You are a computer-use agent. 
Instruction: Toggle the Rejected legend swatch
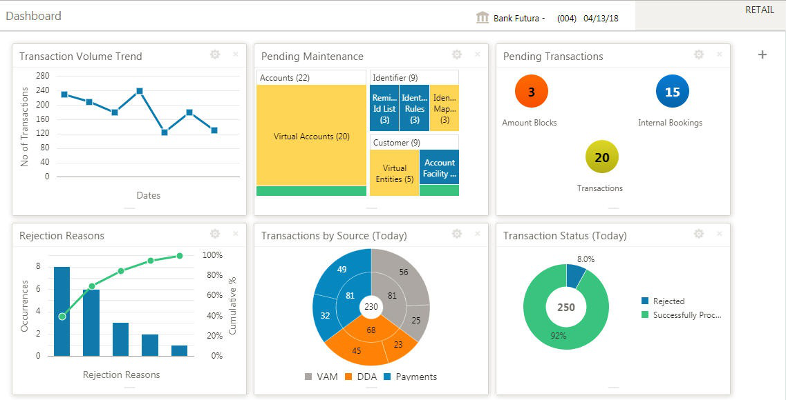(x=645, y=301)
